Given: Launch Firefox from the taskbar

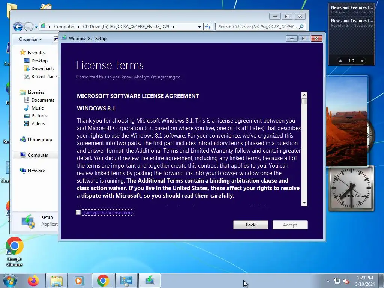Looking at the screenshot, I should pyautogui.click(x=33, y=280).
